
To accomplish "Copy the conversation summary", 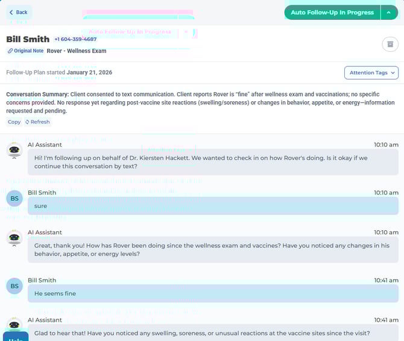I will [x=14, y=122].
